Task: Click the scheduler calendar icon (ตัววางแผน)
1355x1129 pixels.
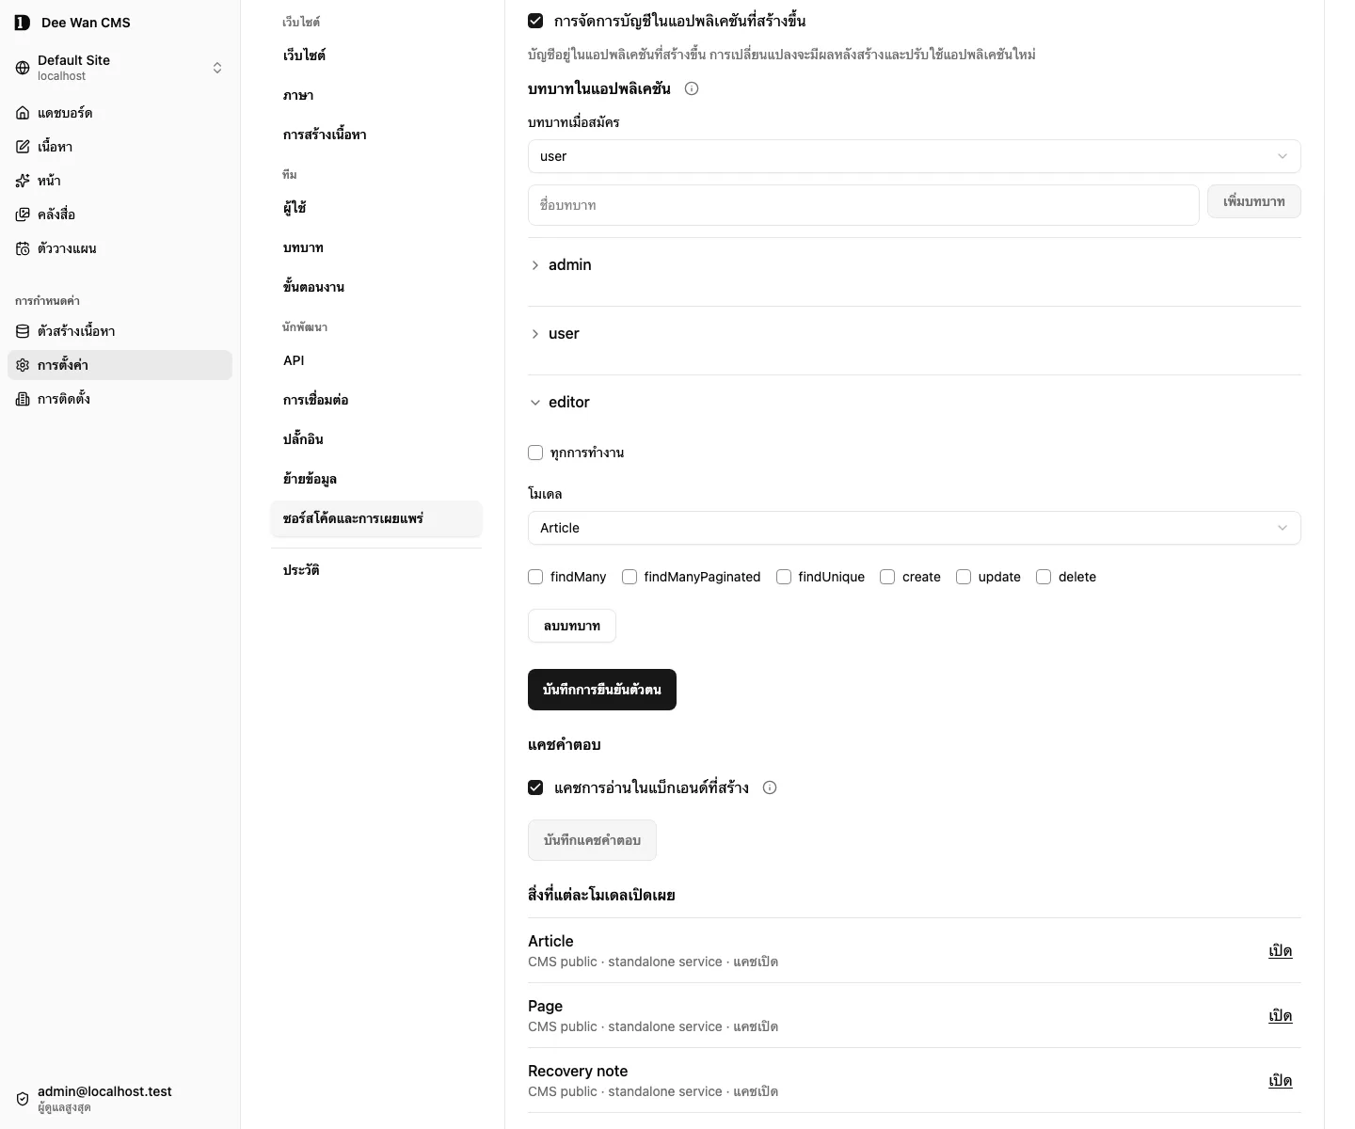Action: coord(23,248)
